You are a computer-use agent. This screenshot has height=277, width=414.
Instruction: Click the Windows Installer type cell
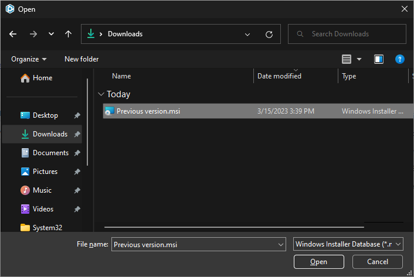coord(372,111)
